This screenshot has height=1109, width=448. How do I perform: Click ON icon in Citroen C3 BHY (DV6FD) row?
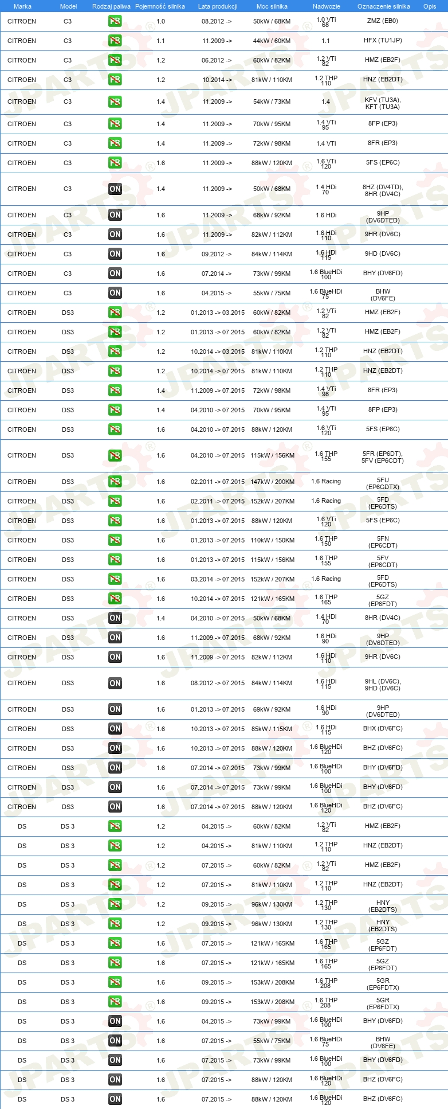tap(115, 274)
